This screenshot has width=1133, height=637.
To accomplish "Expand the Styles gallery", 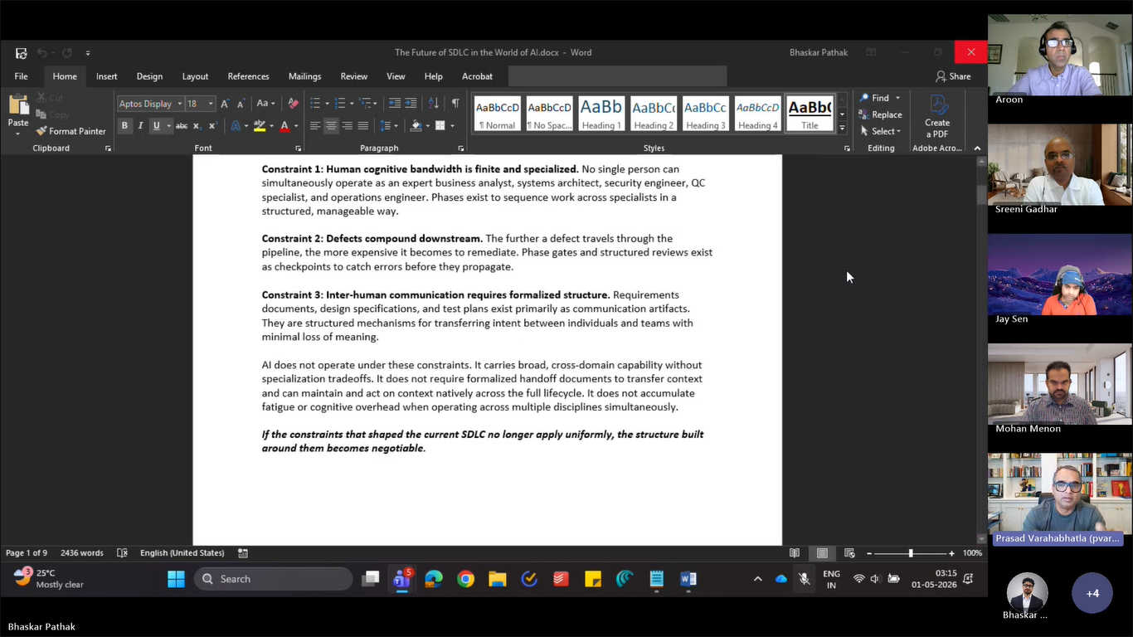I will 842,129.
